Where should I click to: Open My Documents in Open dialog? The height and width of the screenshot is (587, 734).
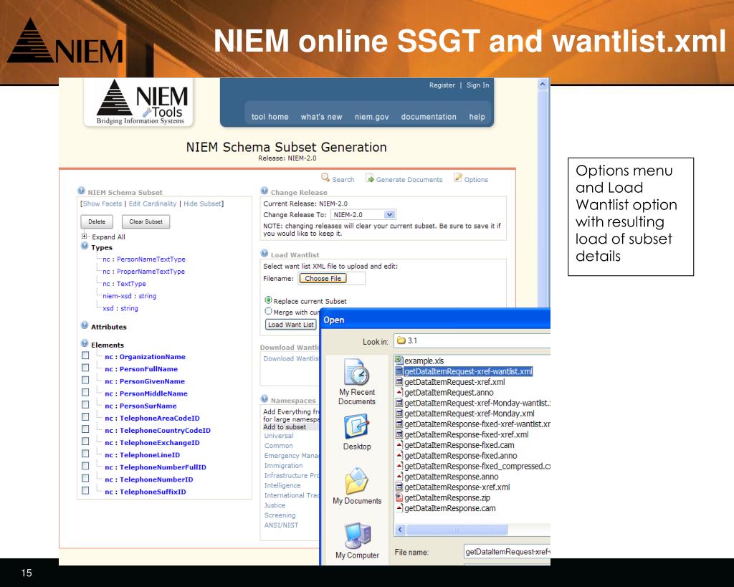click(x=357, y=486)
